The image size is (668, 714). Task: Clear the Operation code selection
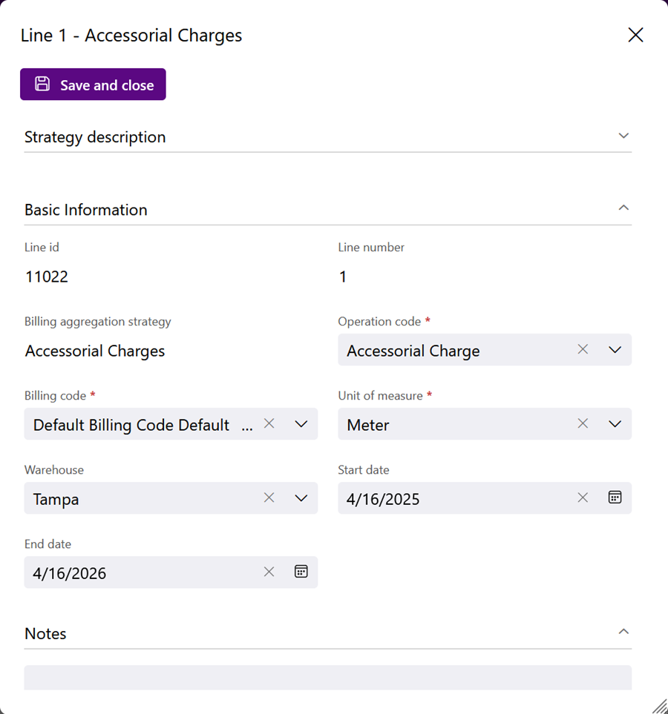click(x=583, y=349)
